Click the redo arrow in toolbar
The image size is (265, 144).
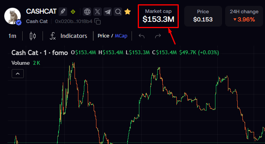[x=158, y=36]
